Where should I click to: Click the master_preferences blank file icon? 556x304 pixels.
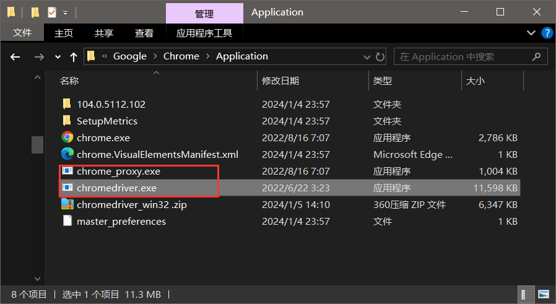(67, 220)
